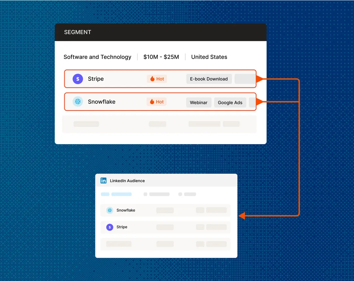
Task: Click the flame icon in Stripe's Hot badge
Action: point(152,79)
